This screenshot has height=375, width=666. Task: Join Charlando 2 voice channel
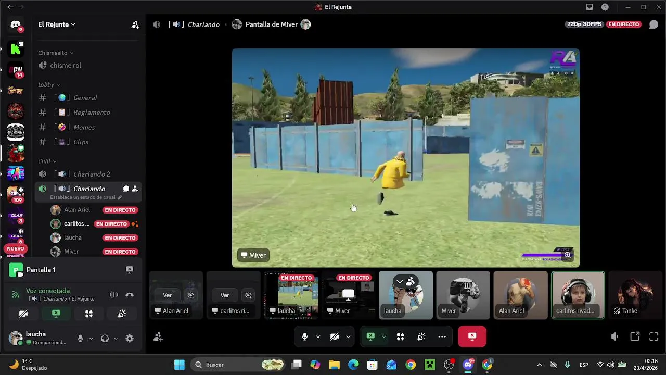(88, 174)
